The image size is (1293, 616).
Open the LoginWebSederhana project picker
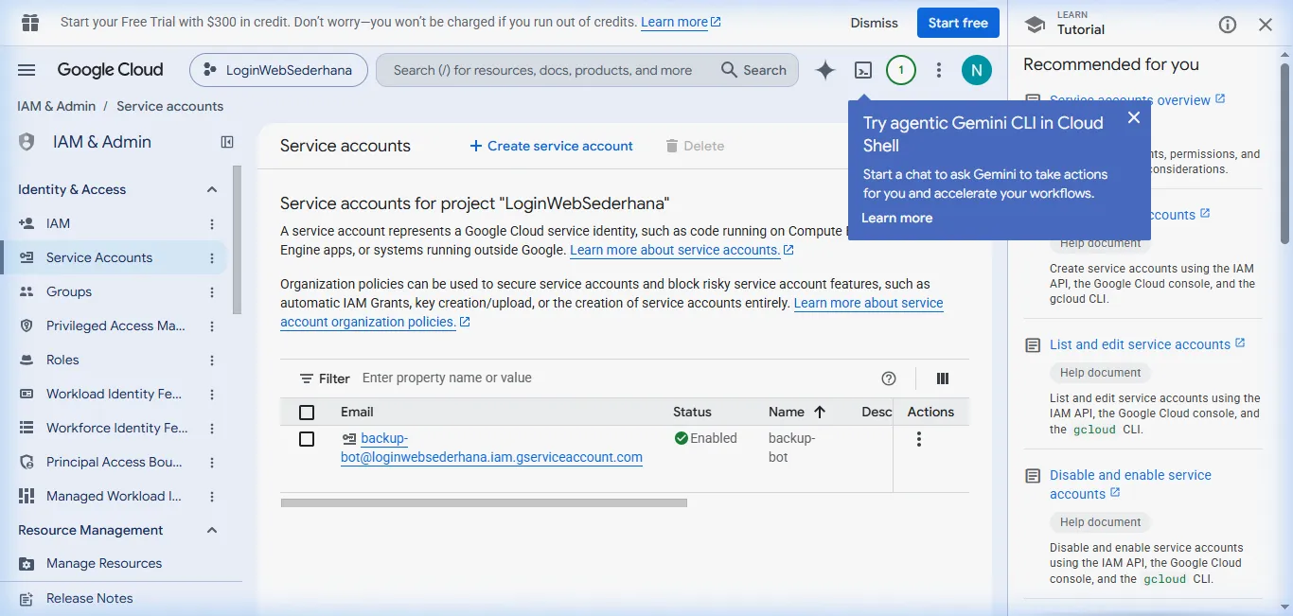[278, 70]
